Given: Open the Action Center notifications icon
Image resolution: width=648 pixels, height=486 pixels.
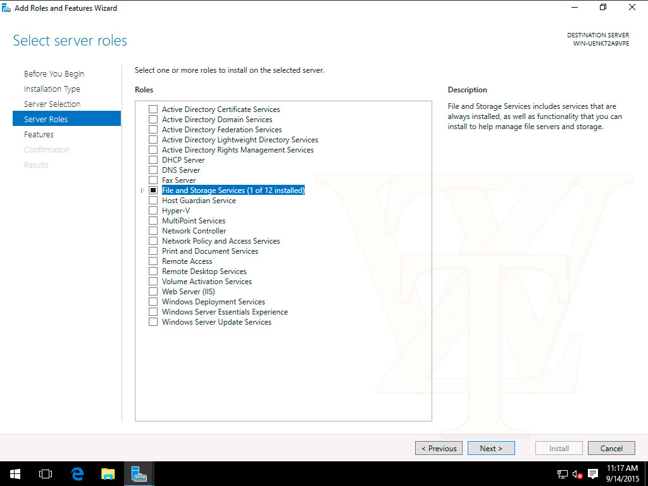Looking at the screenshot, I should tap(593, 474).
